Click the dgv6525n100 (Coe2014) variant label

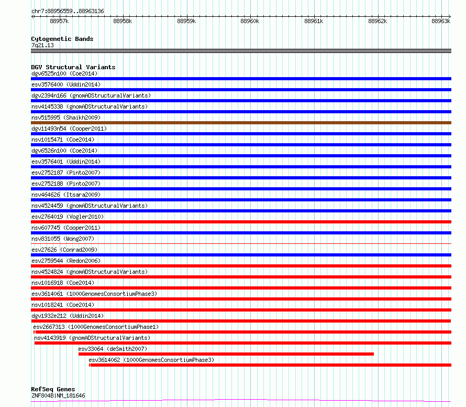(64, 73)
